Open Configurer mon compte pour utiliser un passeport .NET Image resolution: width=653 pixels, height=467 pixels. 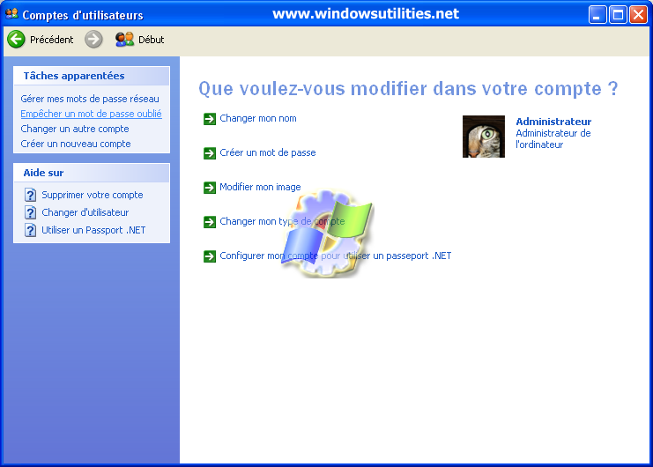pos(335,256)
